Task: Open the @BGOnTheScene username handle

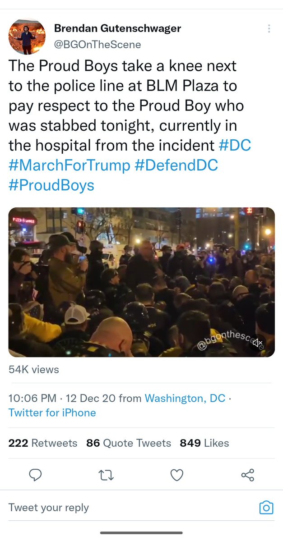Action: pyautogui.click(x=97, y=44)
